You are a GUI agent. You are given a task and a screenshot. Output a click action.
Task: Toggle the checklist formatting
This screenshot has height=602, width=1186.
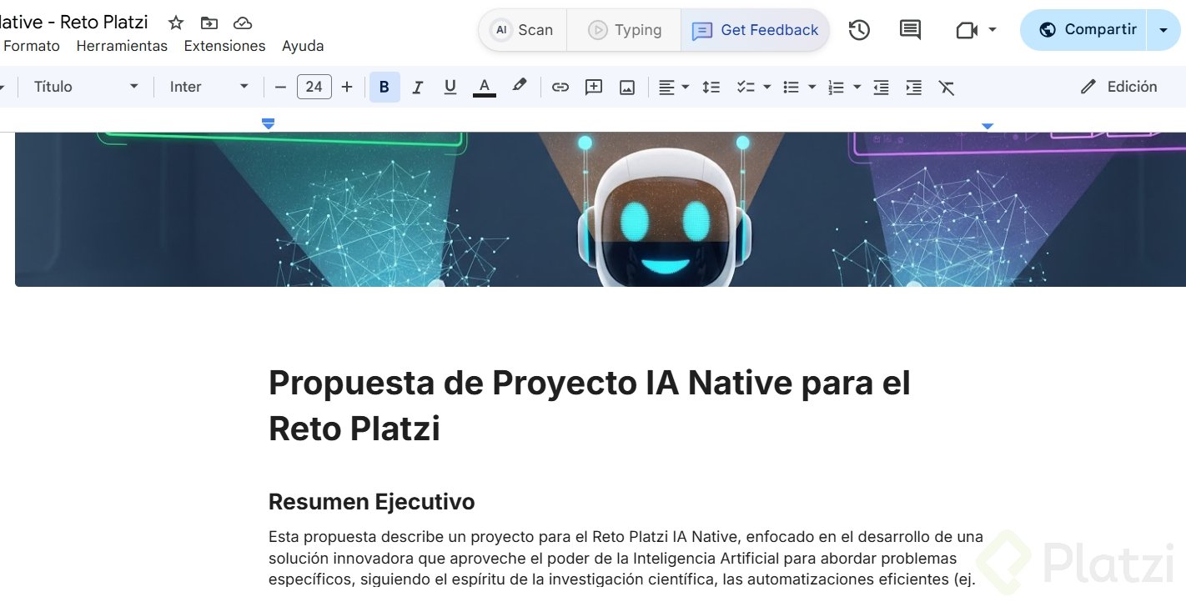click(746, 87)
